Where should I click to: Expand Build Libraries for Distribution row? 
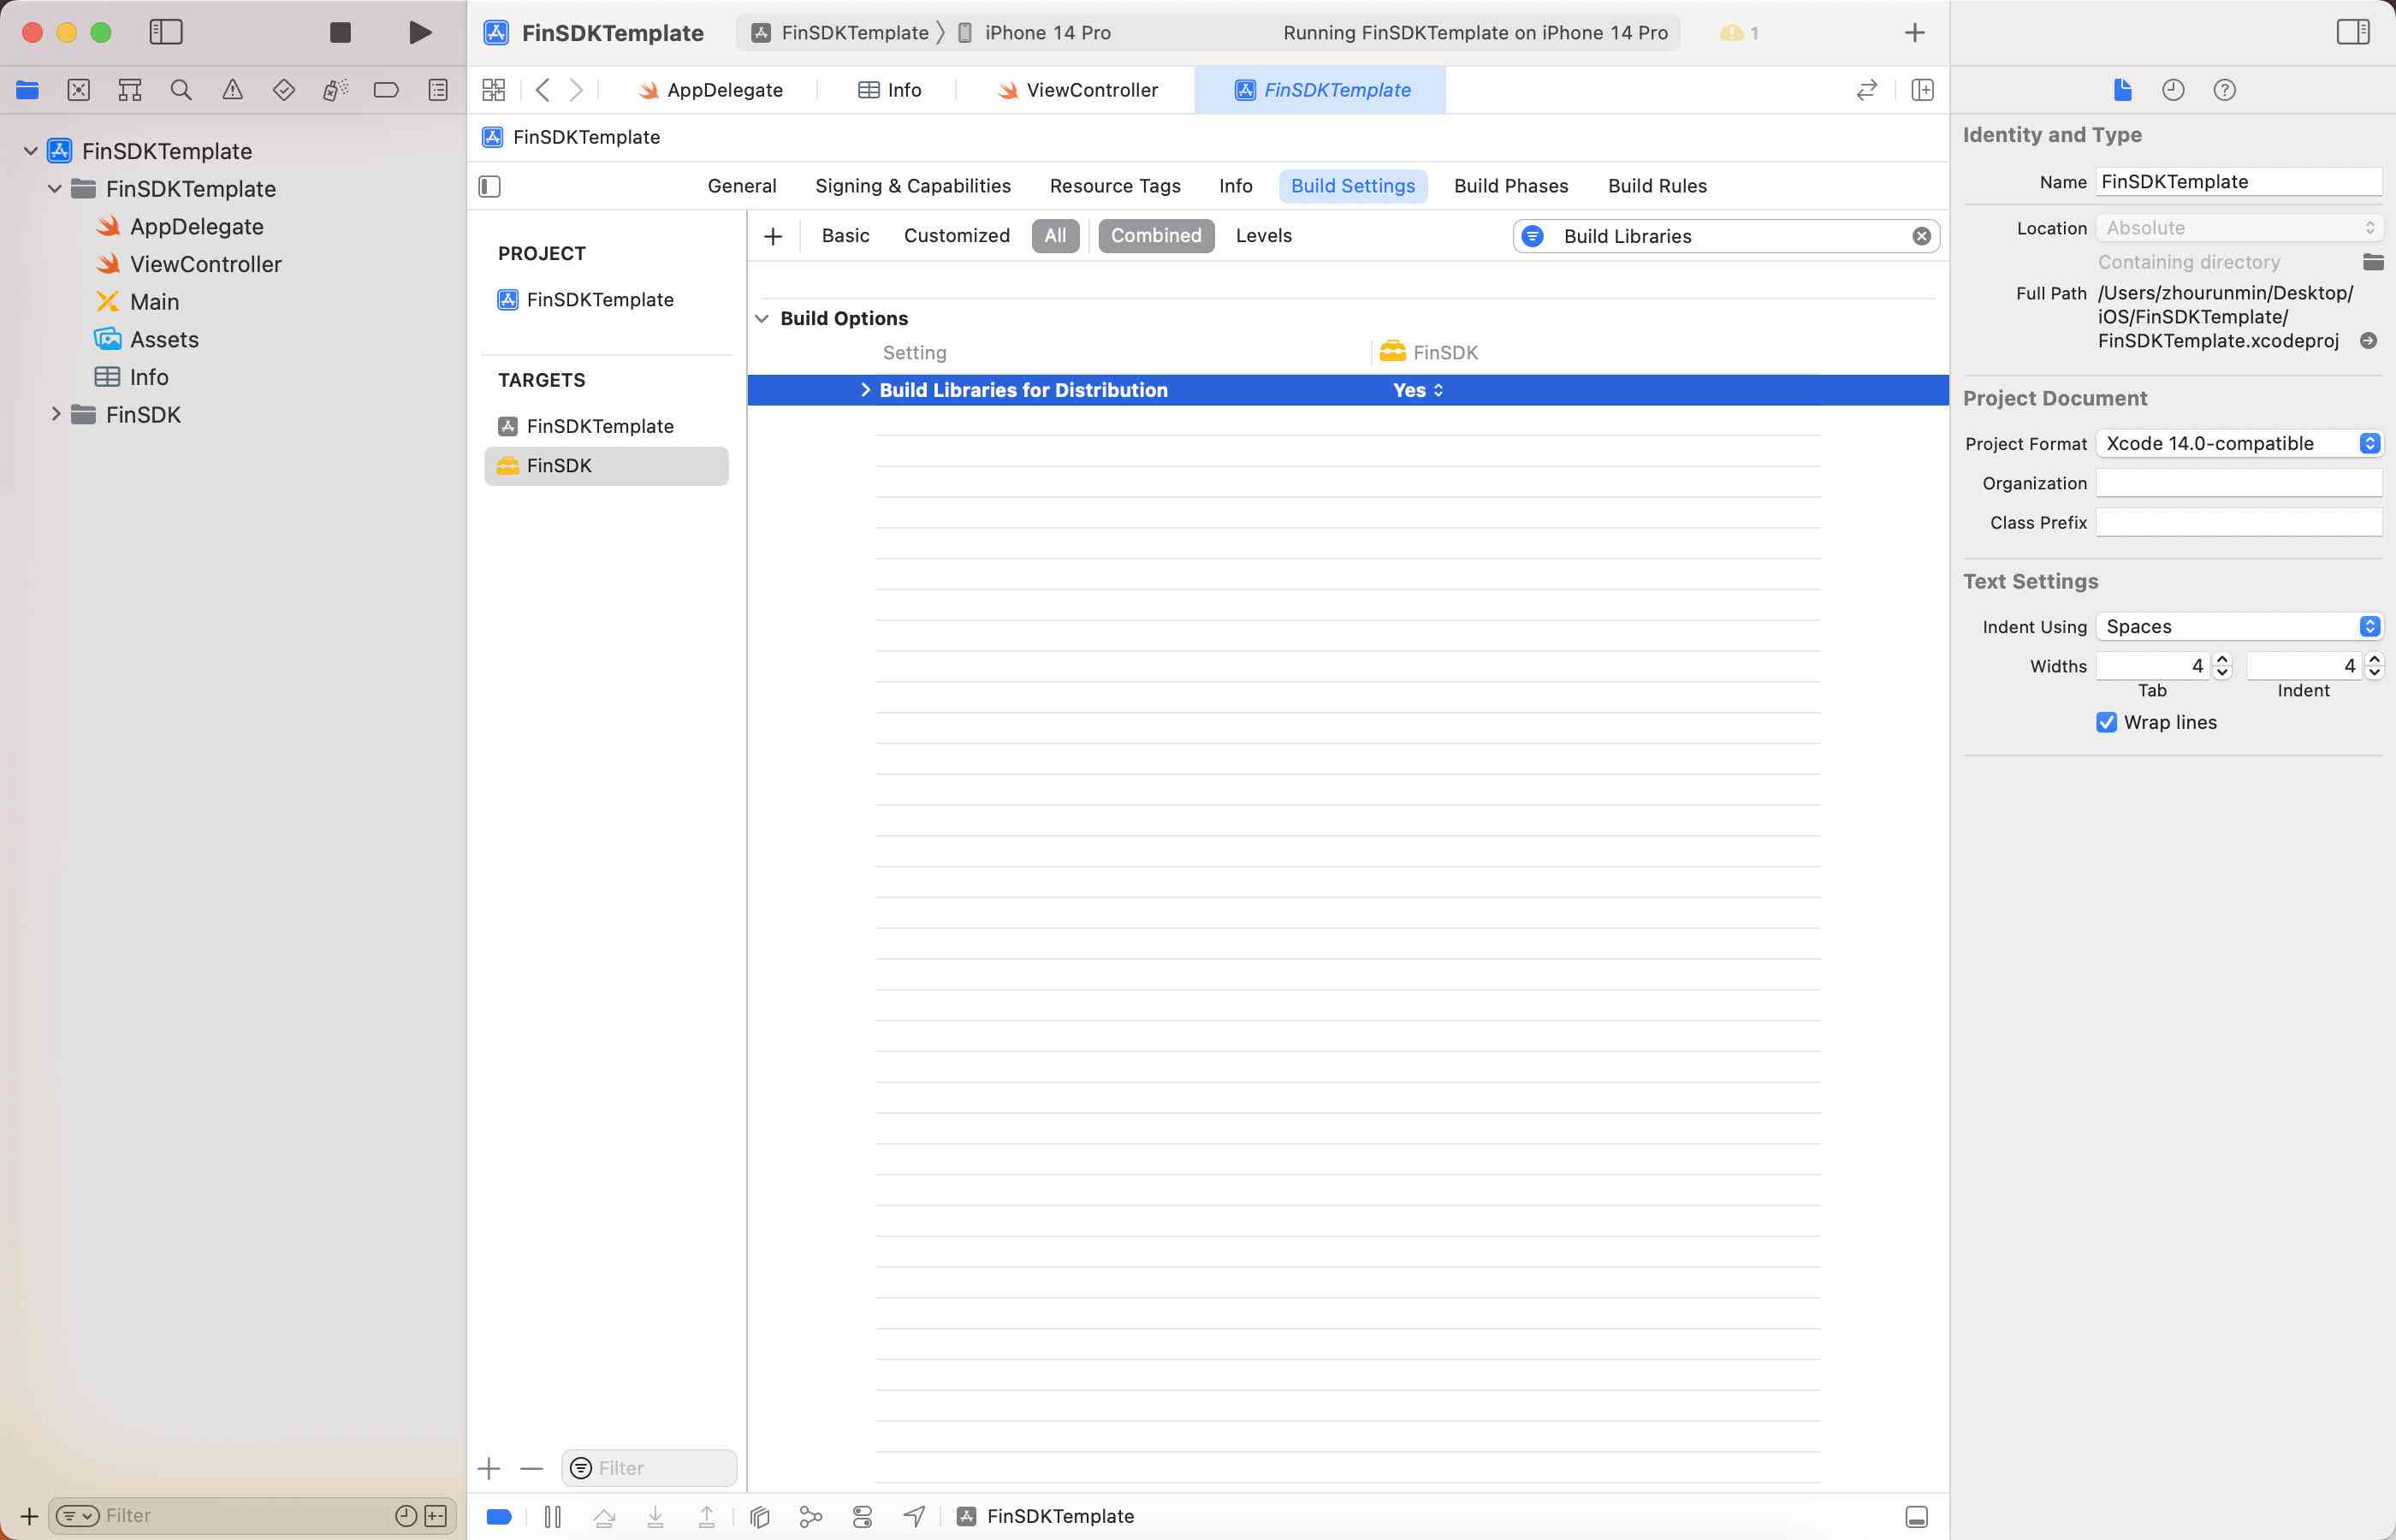(865, 390)
